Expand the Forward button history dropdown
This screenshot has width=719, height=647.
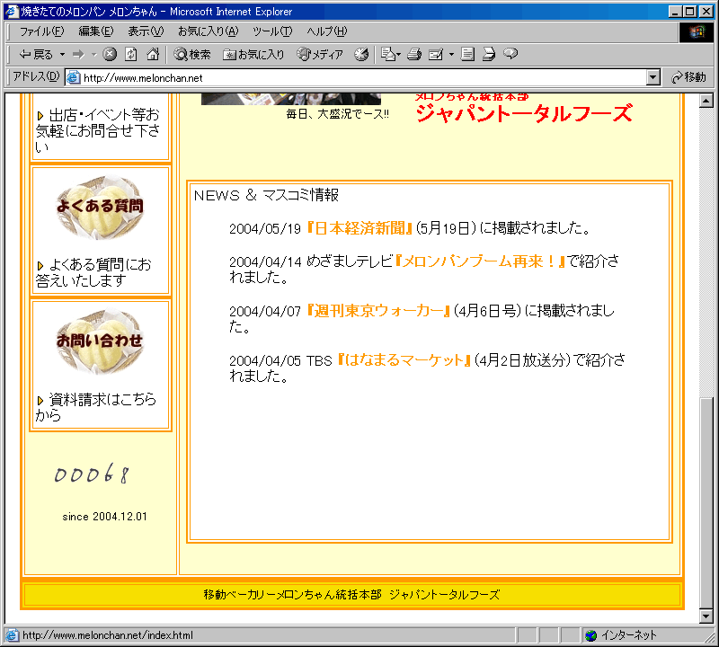click(x=94, y=55)
